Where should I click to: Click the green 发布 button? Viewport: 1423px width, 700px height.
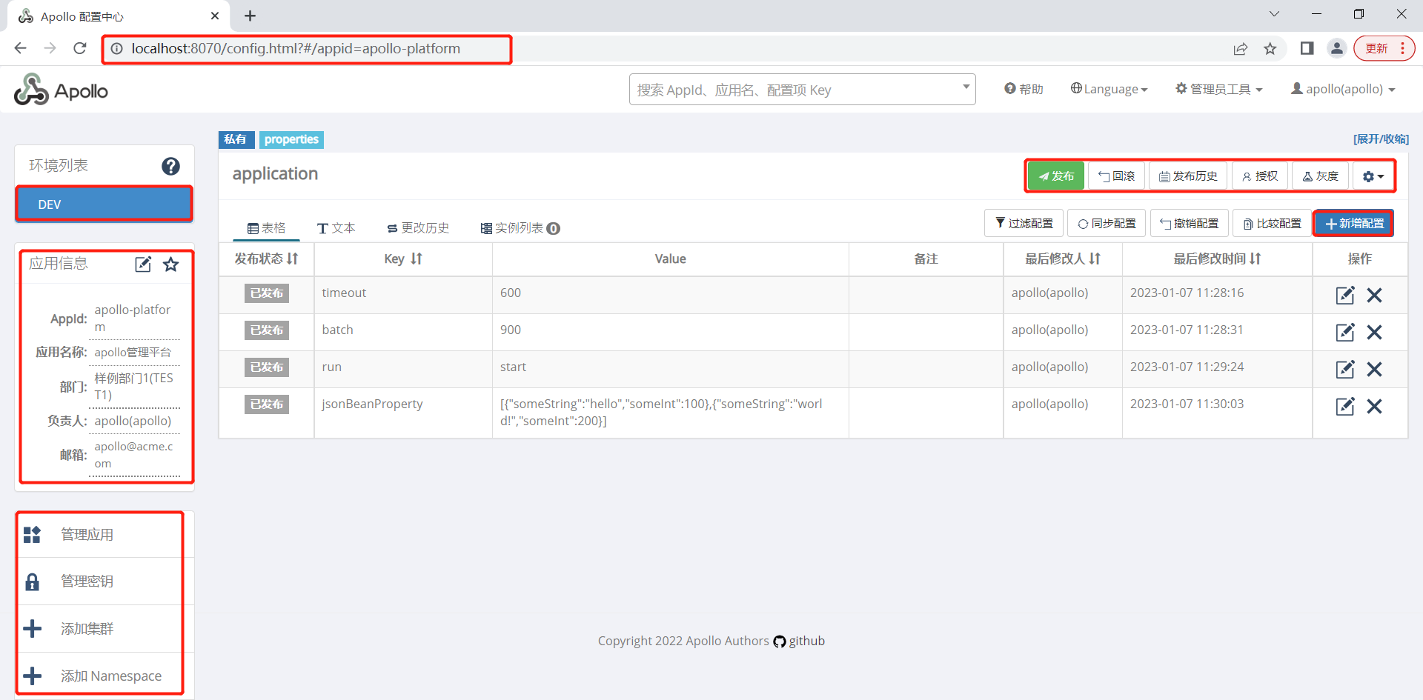(1056, 176)
